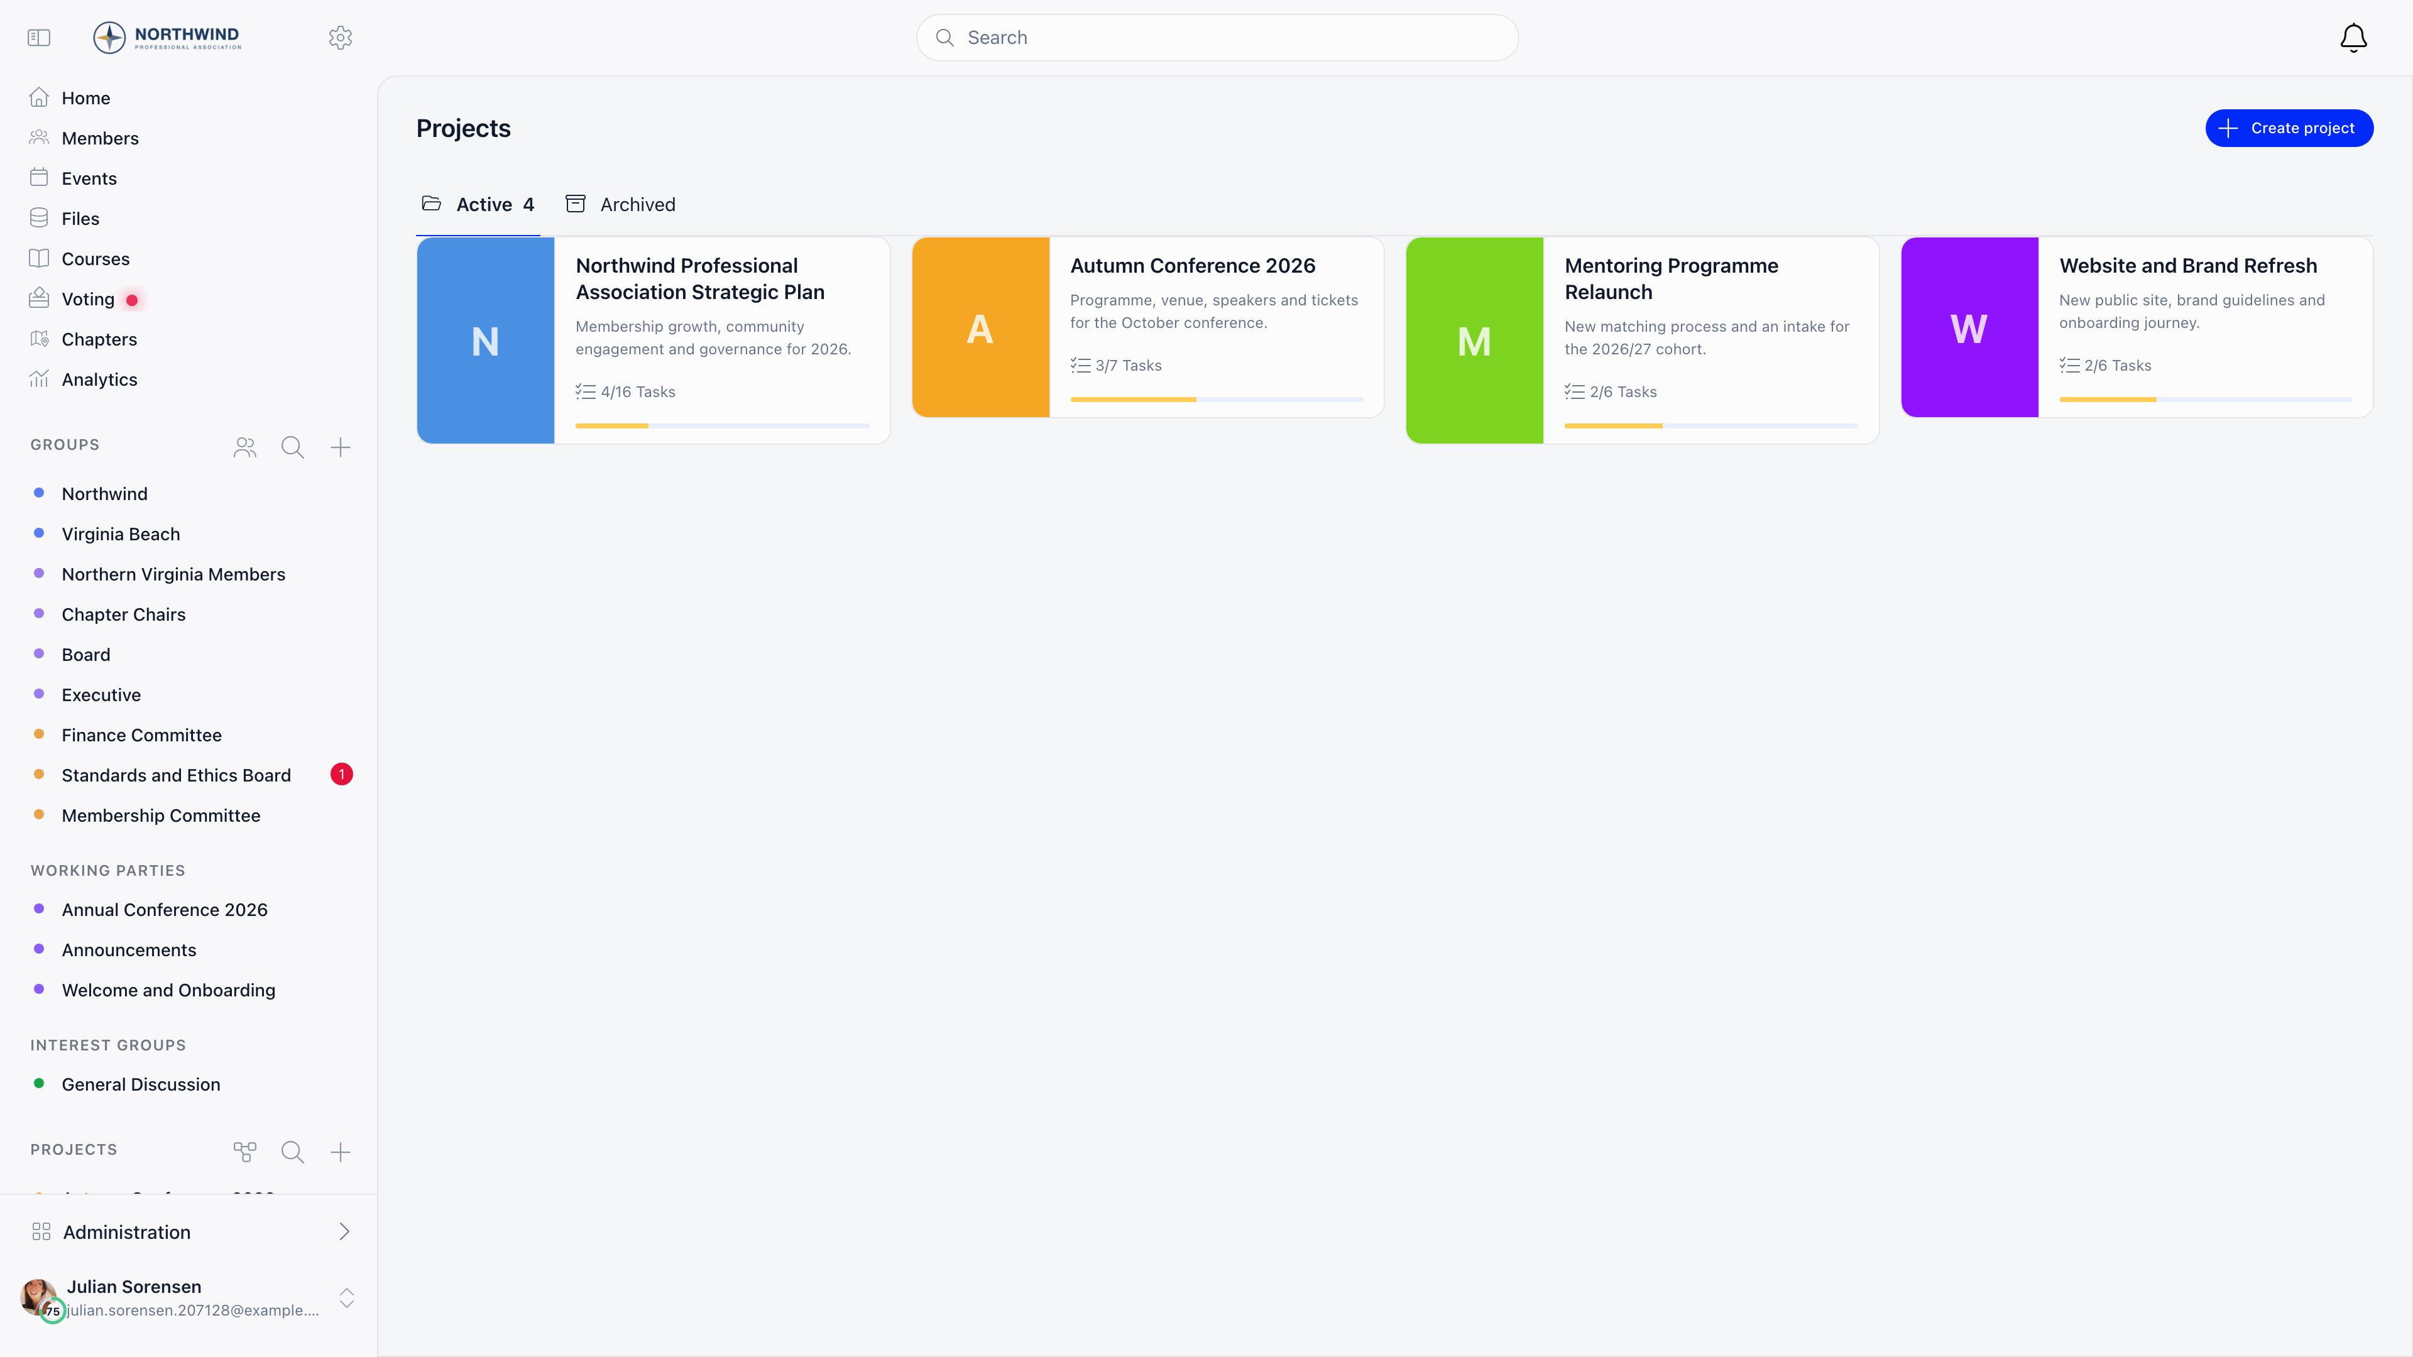Open Announcements working party

pos(189,950)
